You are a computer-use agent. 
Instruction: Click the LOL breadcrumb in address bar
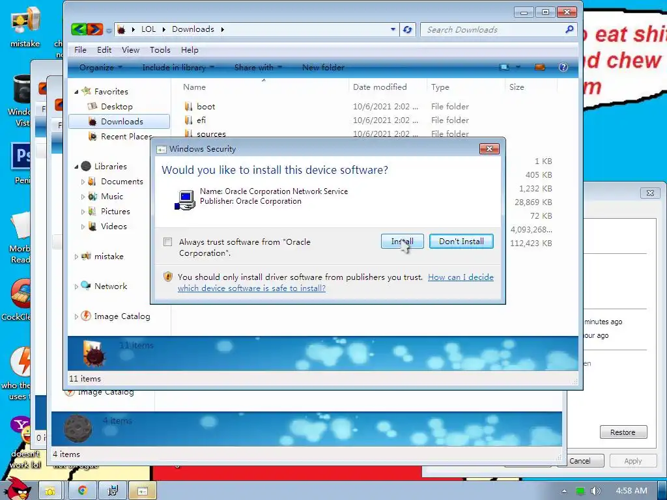point(149,29)
